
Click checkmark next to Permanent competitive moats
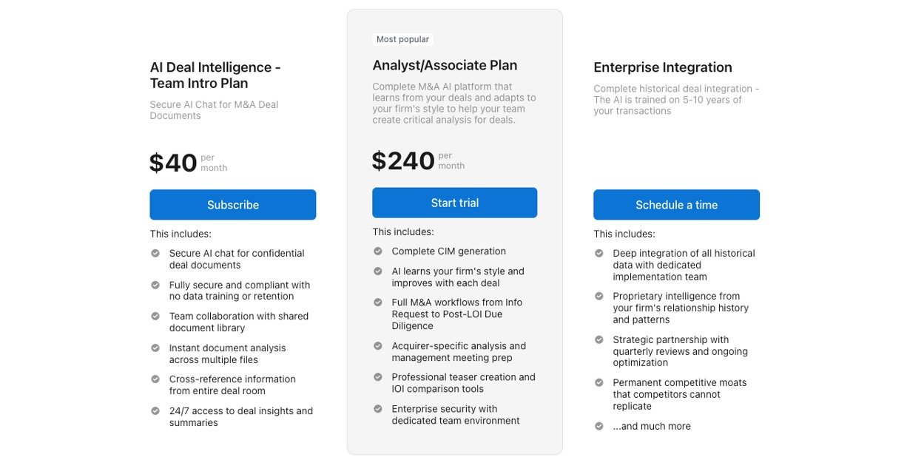click(599, 383)
